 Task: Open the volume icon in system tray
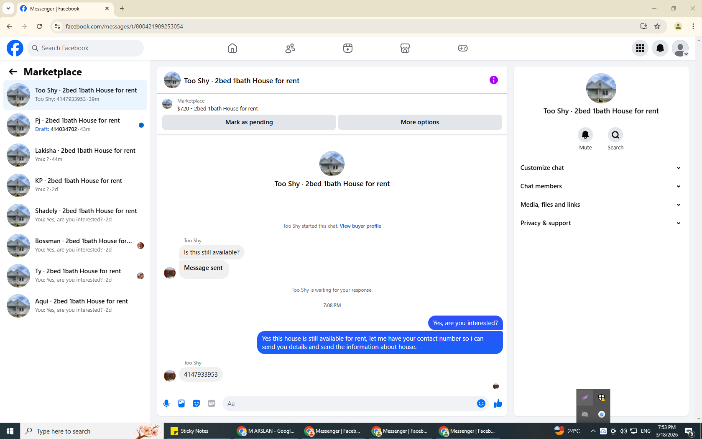tap(623, 431)
